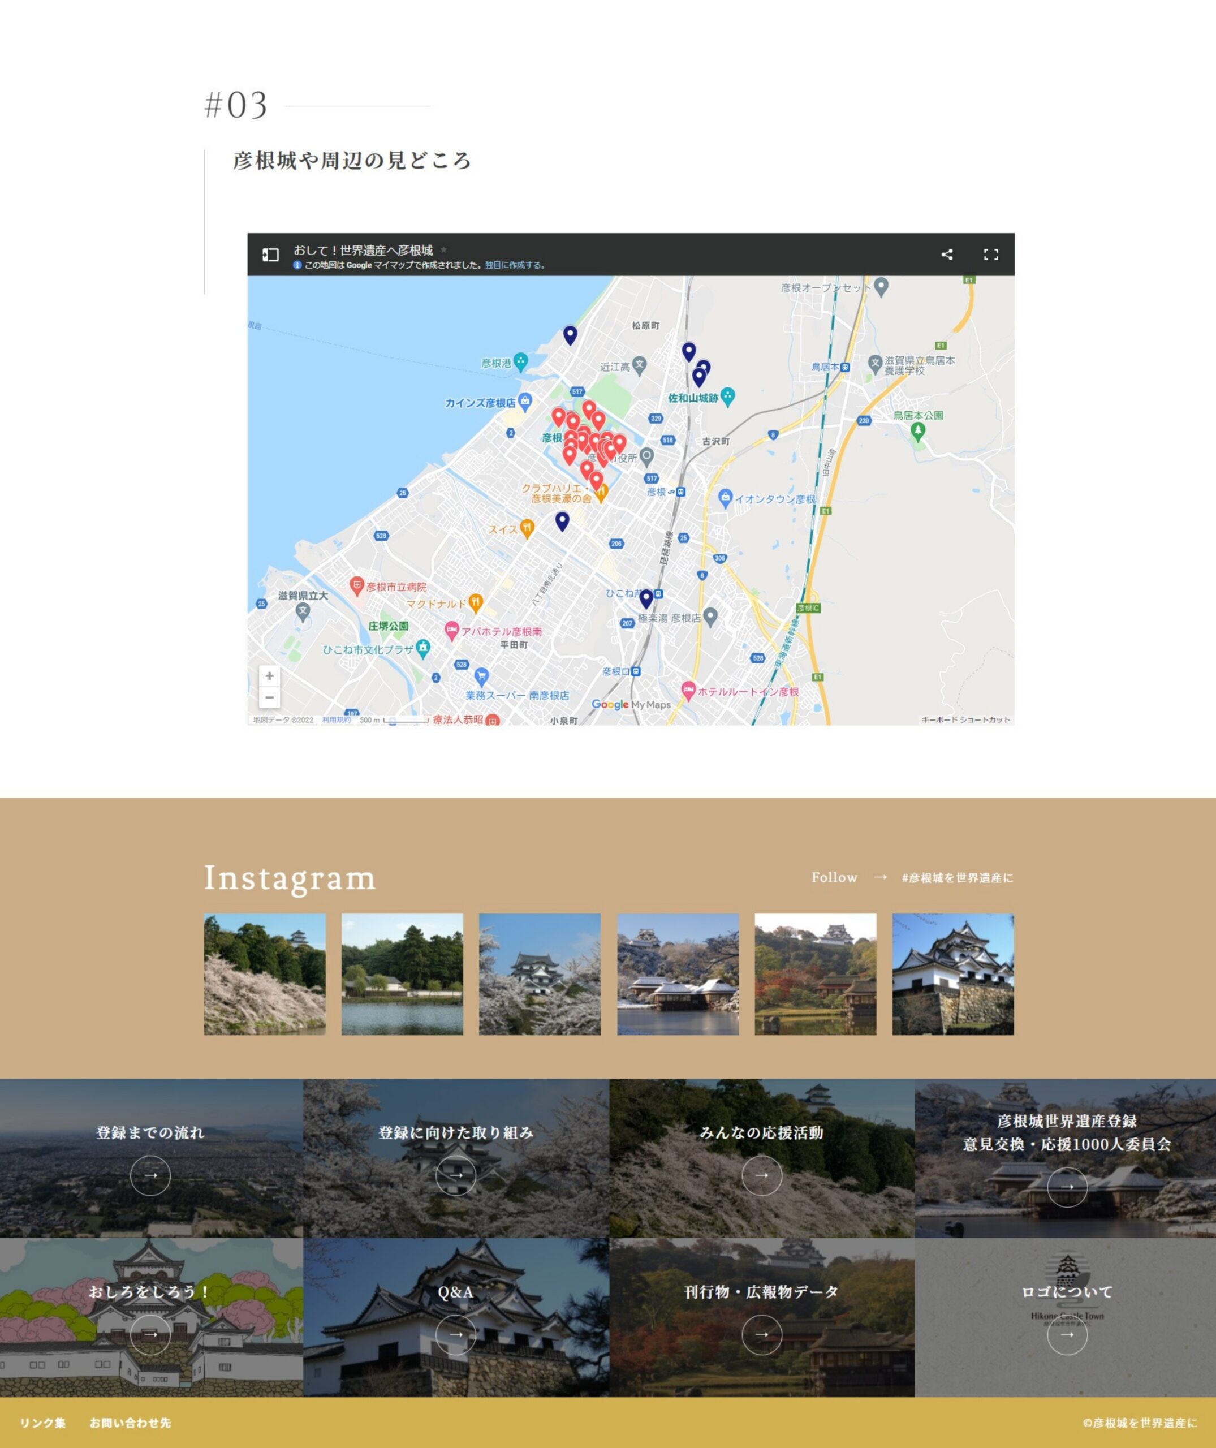
Task: Select the 彦根市立病院 hospital marker
Action: [356, 585]
